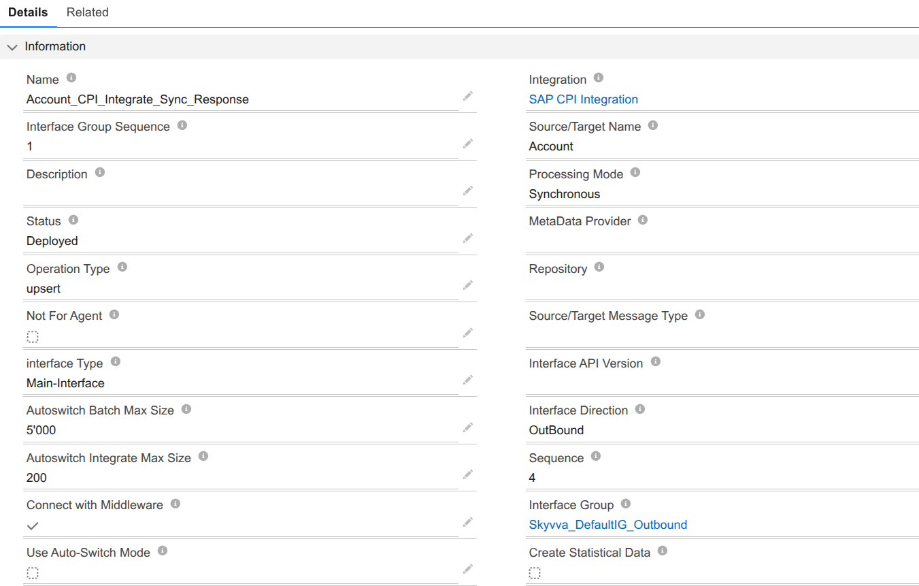This screenshot has width=919, height=586.
Task: Switch to the Related tab
Action: (x=87, y=12)
